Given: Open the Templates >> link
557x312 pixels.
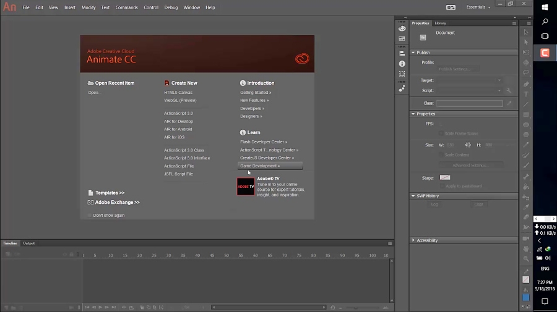Looking at the screenshot, I should click(110, 193).
